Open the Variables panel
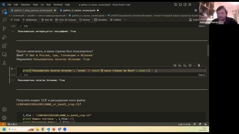Screen dimensions: 239x134 point(100,20)
